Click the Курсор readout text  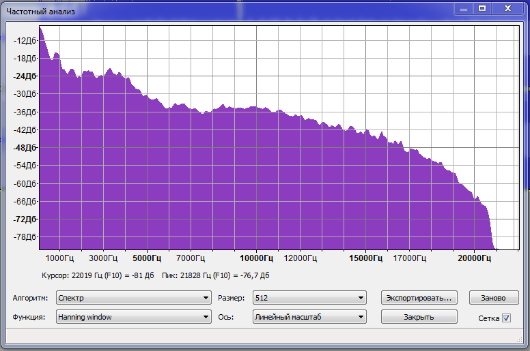[x=98, y=275]
